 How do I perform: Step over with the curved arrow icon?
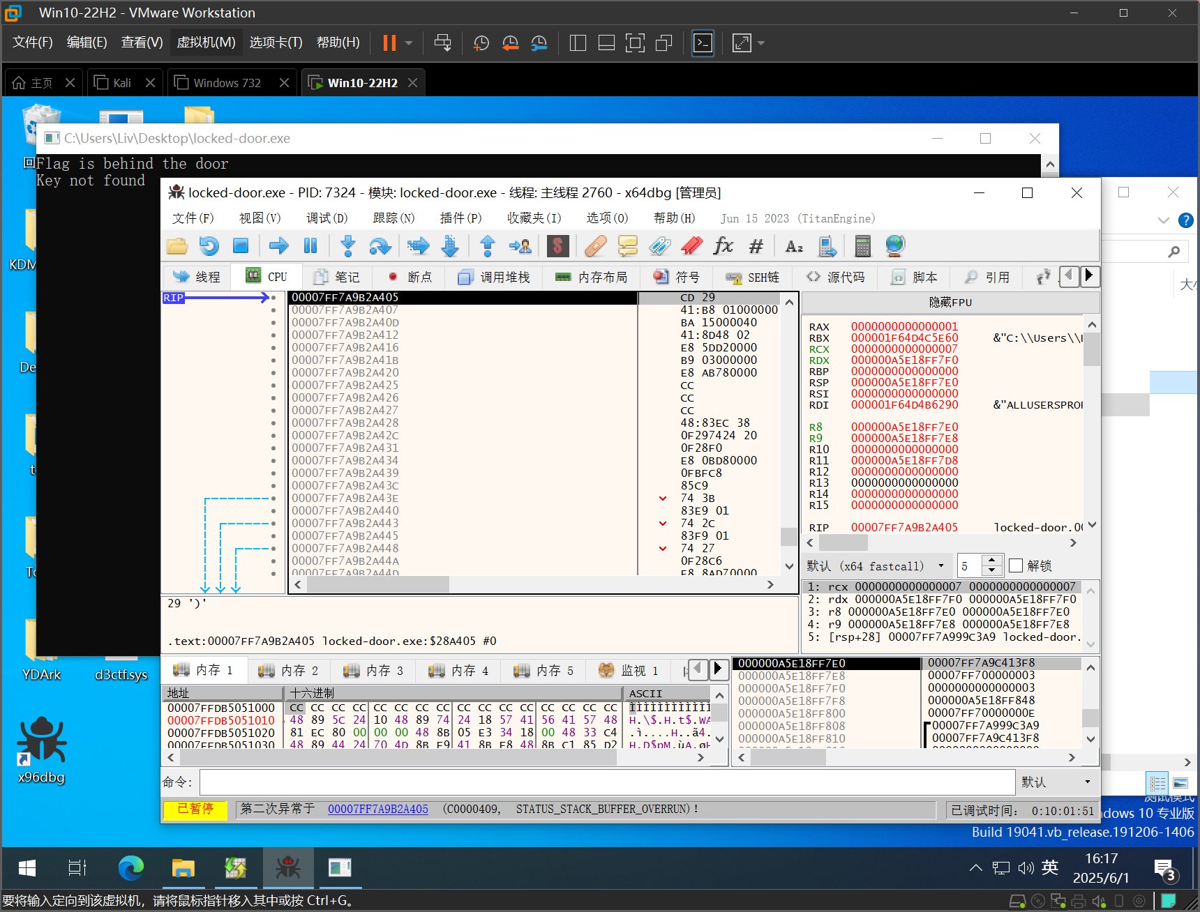tap(380, 245)
